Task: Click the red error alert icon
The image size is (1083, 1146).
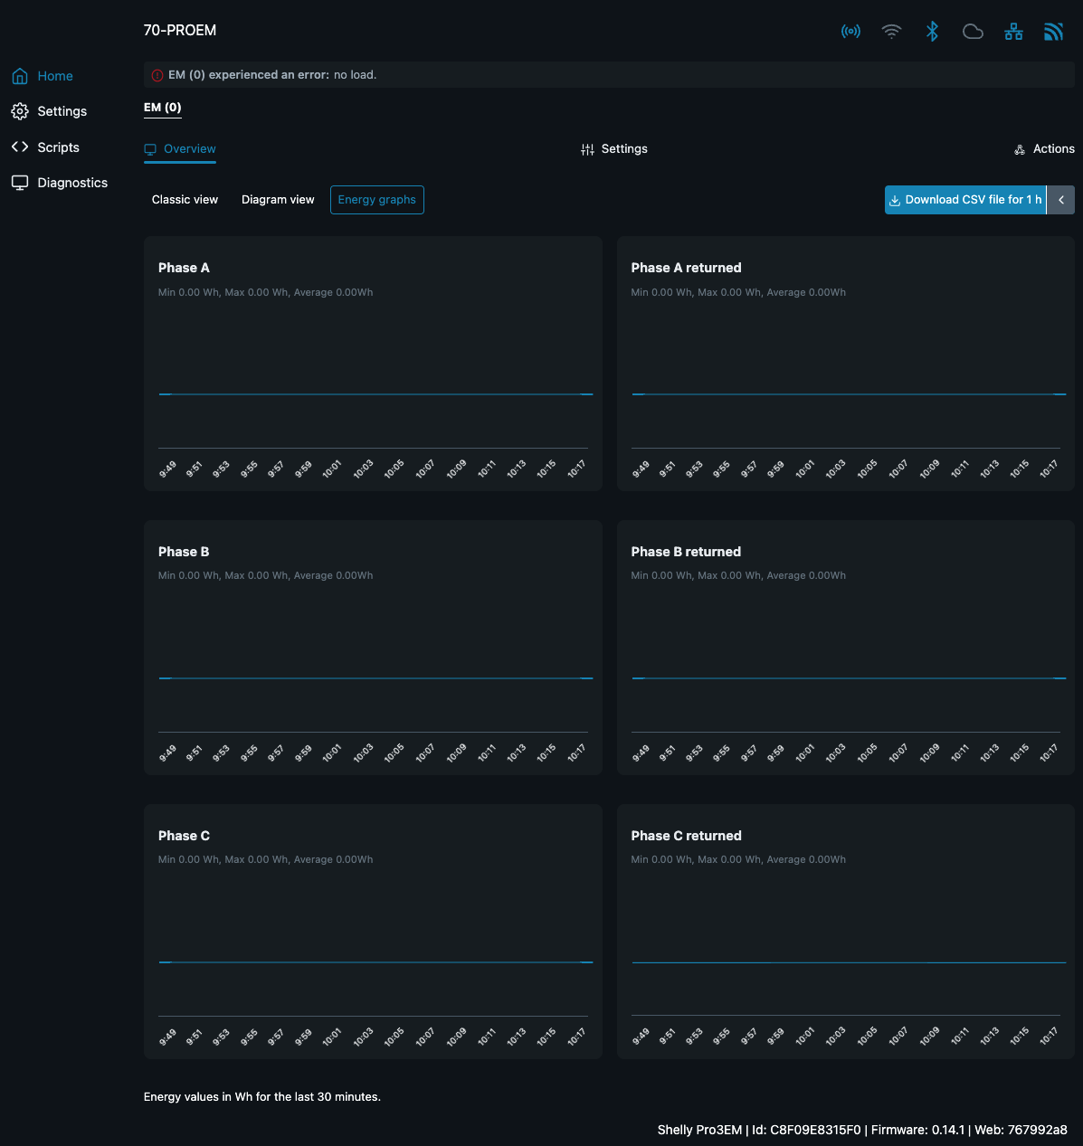Action: 157,75
